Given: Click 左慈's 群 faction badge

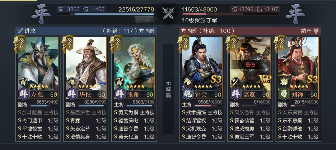Looking at the screenshot, I should point(23,94).
